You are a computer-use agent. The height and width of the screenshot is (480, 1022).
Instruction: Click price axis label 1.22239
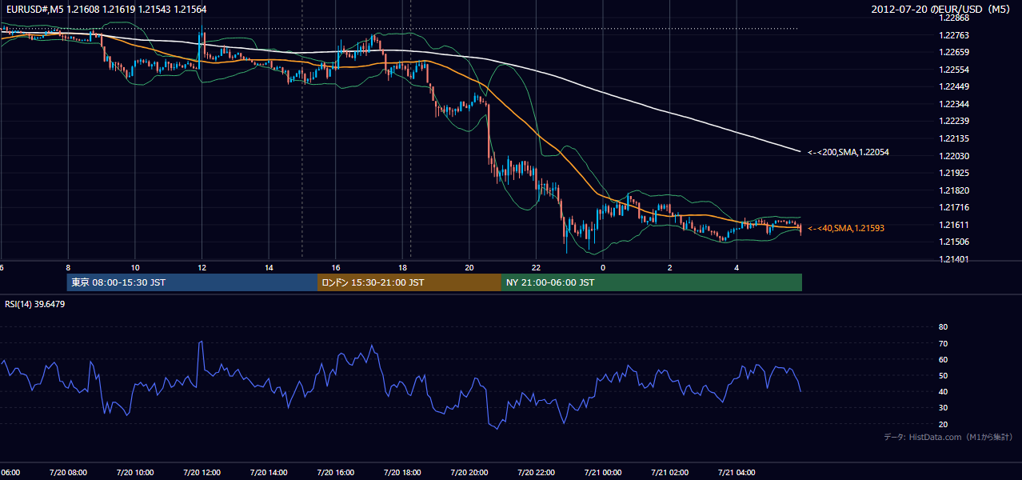pyautogui.click(x=954, y=121)
